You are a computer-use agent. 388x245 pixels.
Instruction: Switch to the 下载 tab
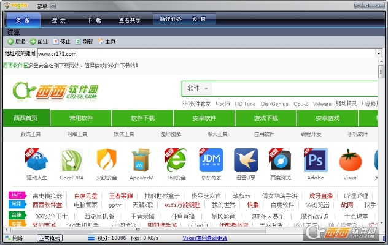(x=94, y=20)
